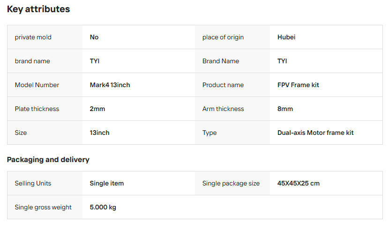Click the "Single package size" label
The image size is (389, 230).
pyautogui.click(x=231, y=184)
